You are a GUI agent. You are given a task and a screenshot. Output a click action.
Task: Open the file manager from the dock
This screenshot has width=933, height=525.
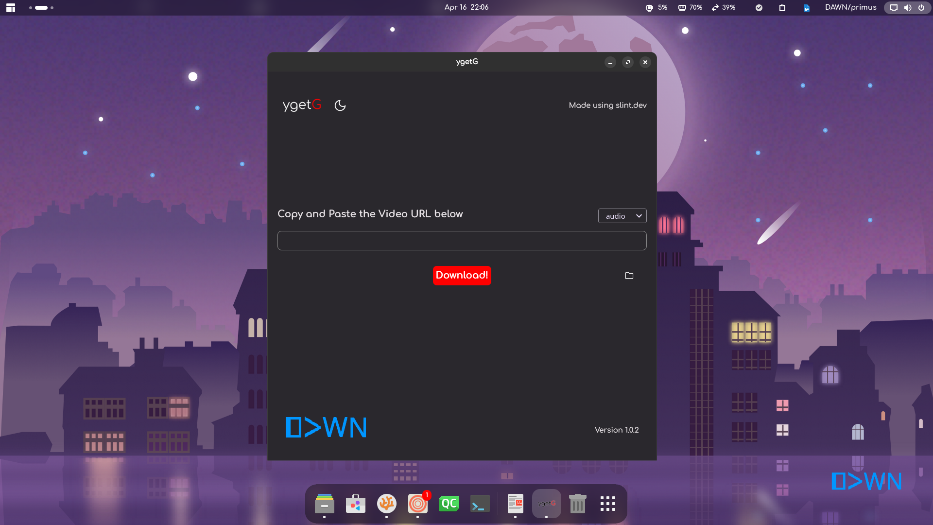(324, 504)
